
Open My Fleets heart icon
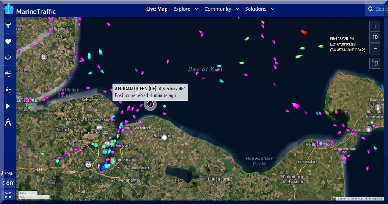click(8, 42)
